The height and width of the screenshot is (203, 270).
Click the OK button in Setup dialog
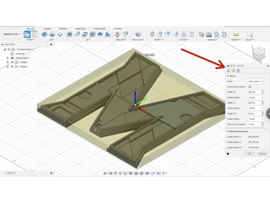click(249, 154)
